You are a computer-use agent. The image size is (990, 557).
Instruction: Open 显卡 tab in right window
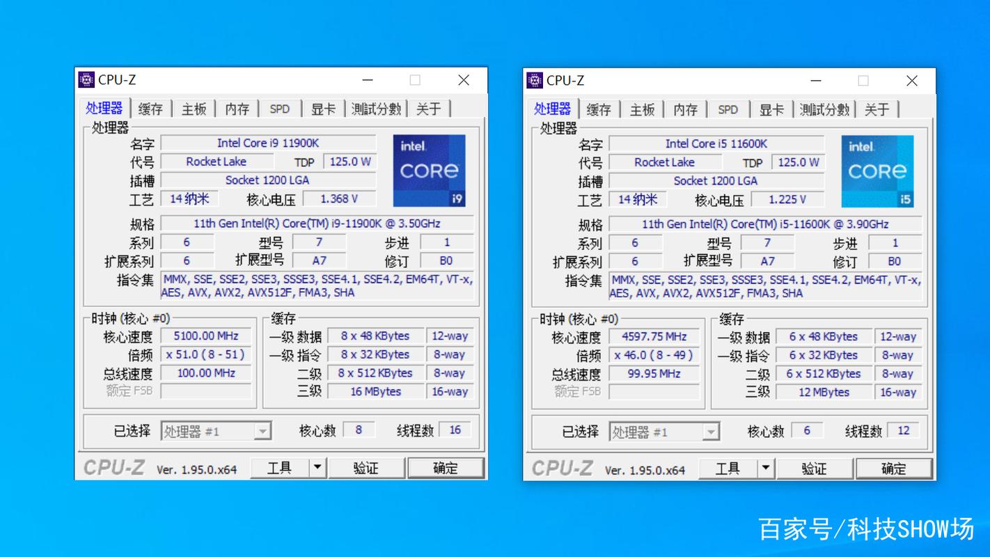click(x=771, y=109)
